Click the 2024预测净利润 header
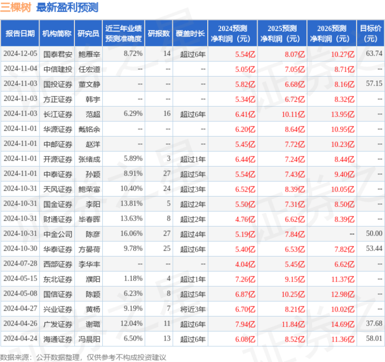This screenshot has height=362, width=385. pyautogui.click(x=232, y=33)
